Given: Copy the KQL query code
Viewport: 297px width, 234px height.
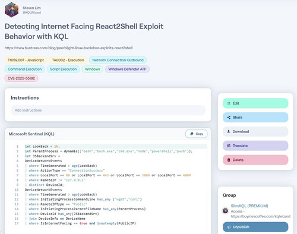Looking at the screenshot, I should coord(196,134).
